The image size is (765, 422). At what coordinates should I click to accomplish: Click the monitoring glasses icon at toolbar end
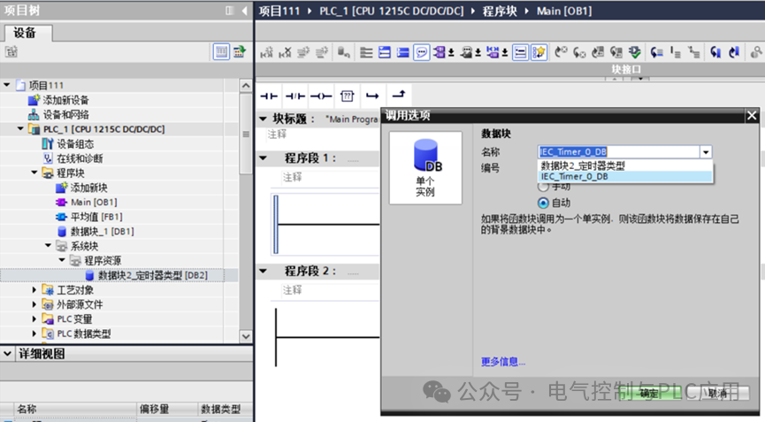coord(756,52)
